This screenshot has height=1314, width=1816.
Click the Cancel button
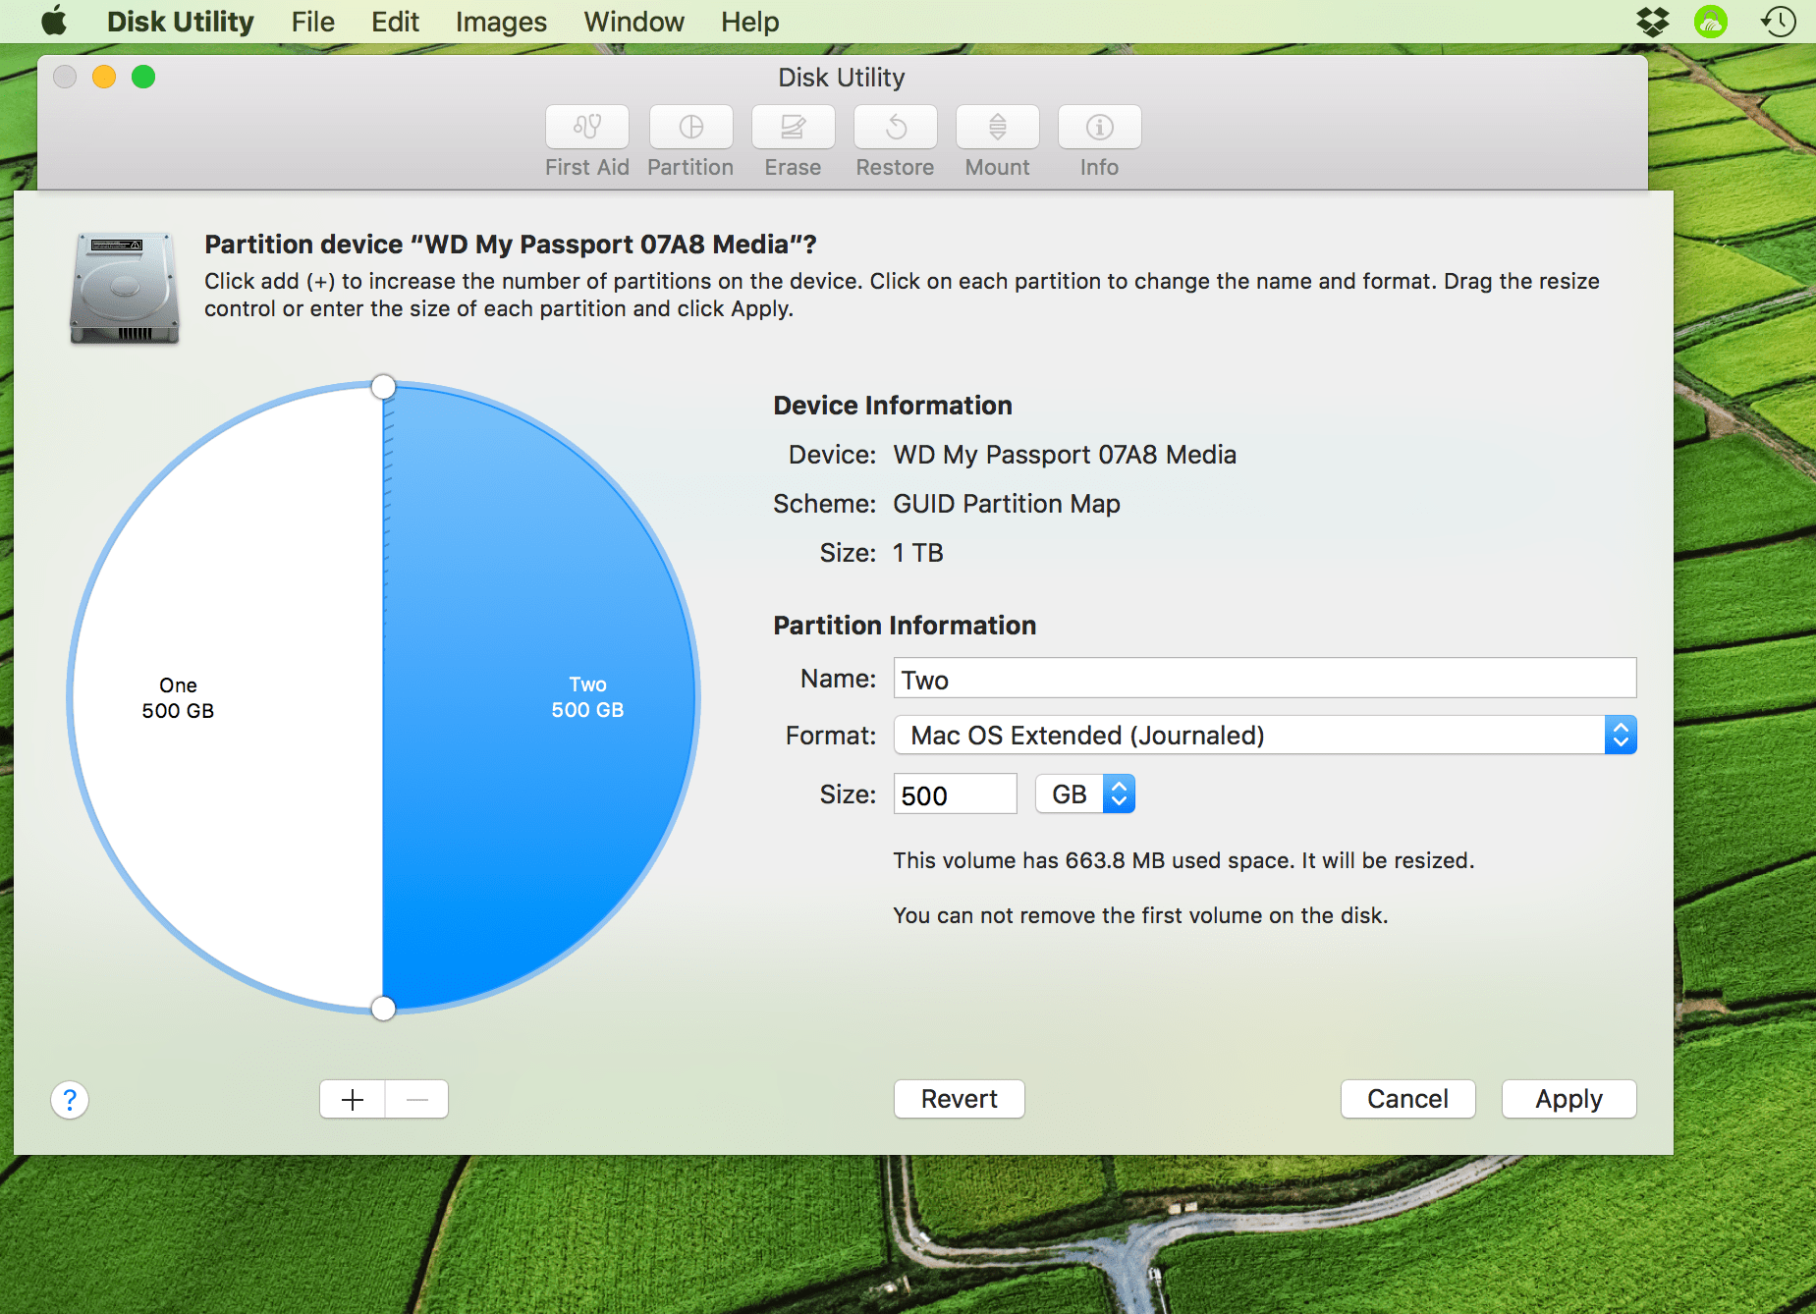click(1408, 1099)
